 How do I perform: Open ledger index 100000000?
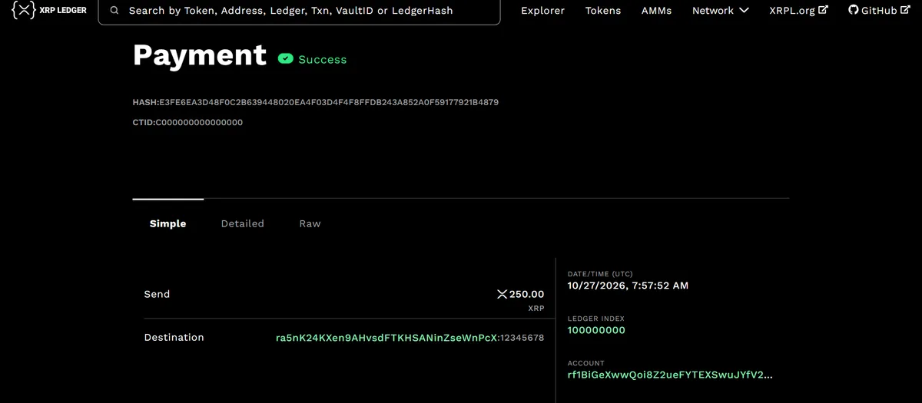coord(596,330)
